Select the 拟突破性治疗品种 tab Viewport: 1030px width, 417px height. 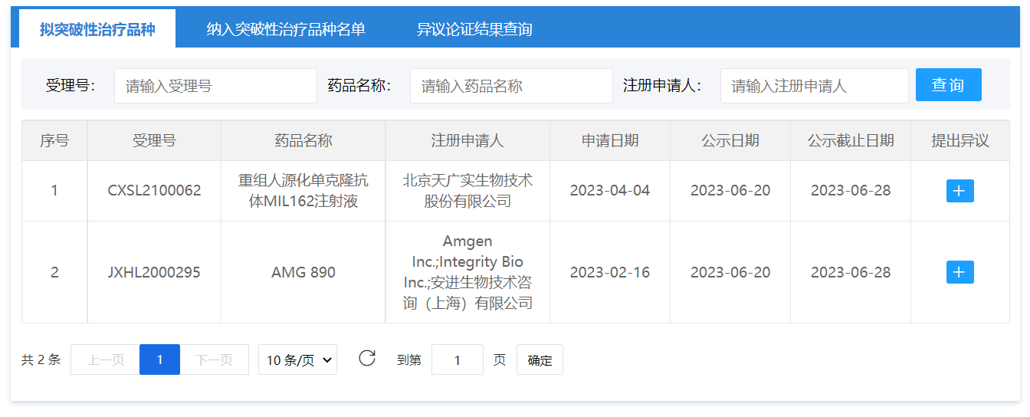97,29
